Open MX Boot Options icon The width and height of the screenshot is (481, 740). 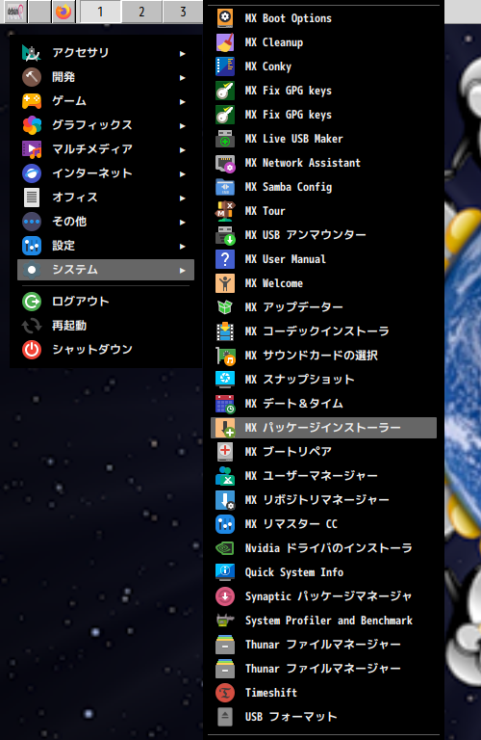(x=225, y=18)
